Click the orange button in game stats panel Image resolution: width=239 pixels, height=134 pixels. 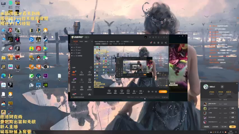point(232,127)
